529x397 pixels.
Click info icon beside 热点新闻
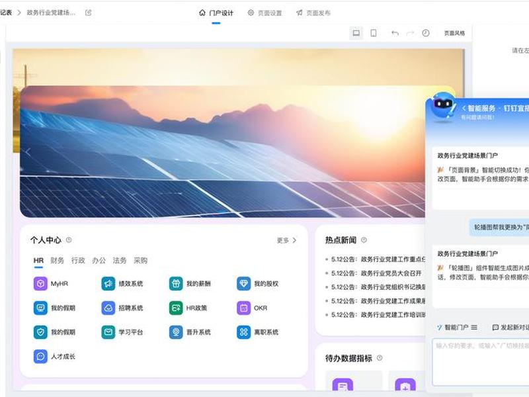(364, 240)
